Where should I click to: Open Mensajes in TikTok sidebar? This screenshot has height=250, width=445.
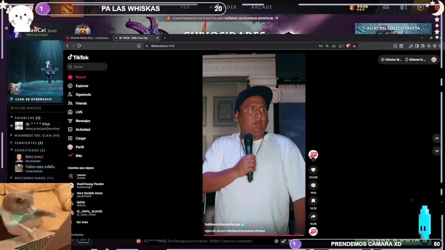pos(79,121)
